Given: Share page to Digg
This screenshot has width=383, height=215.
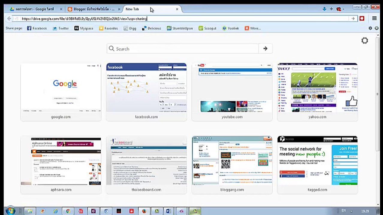Looking at the screenshot, I should tap(130, 28).
